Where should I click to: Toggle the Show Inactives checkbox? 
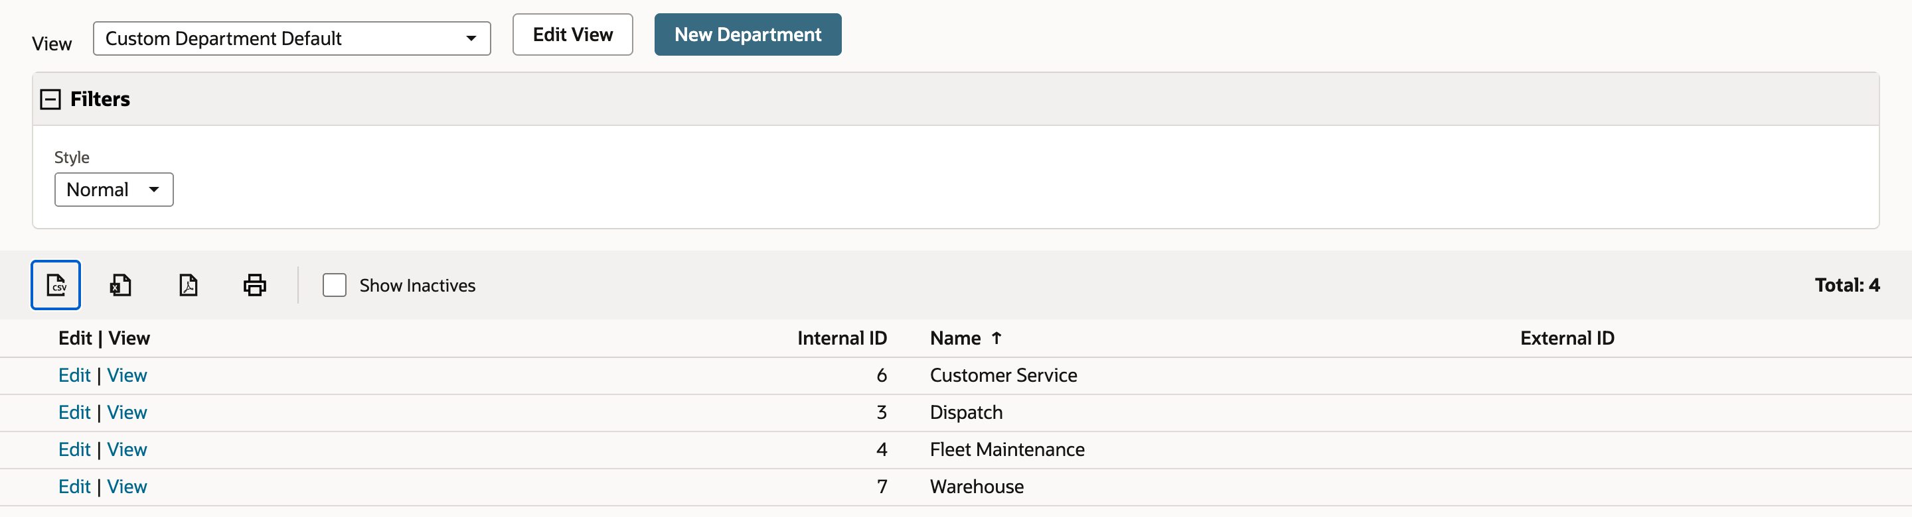tap(334, 285)
